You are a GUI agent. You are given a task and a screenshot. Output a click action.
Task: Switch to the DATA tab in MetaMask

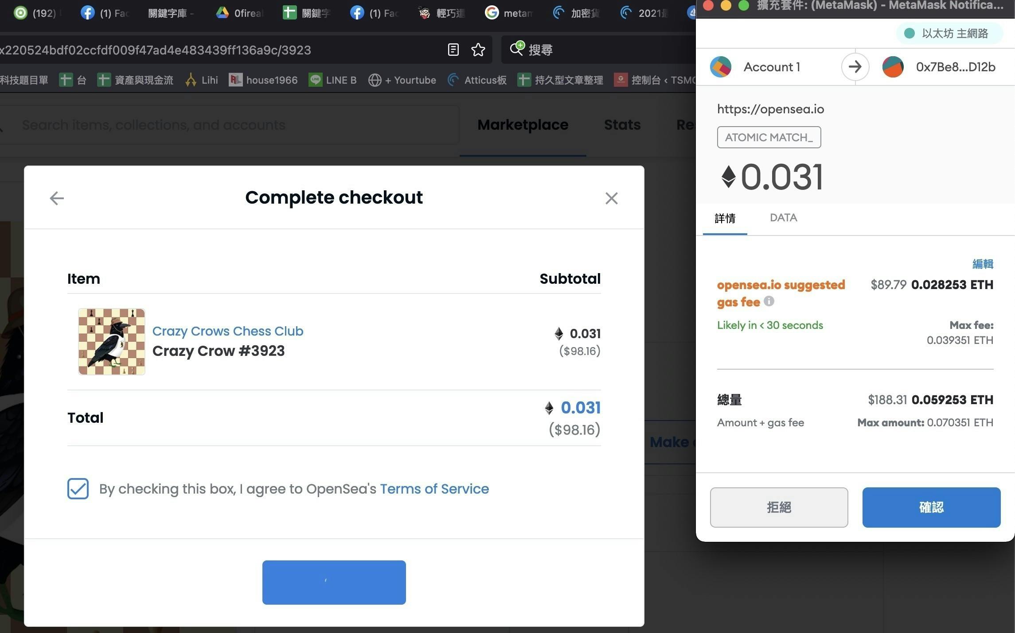[x=783, y=218]
